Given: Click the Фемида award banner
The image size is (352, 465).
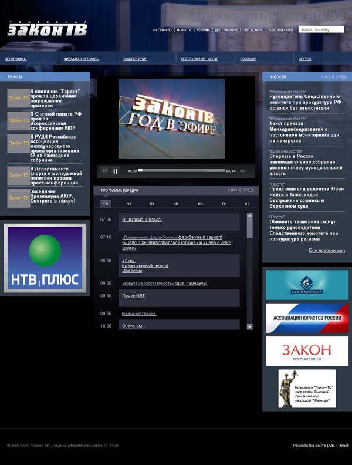Looking at the screenshot, I should click(307, 389).
